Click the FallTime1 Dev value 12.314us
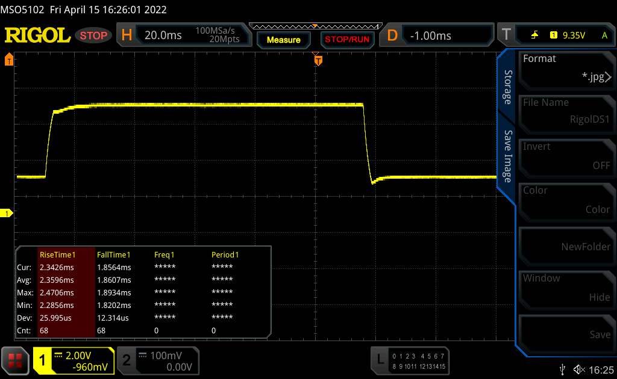 (113, 318)
